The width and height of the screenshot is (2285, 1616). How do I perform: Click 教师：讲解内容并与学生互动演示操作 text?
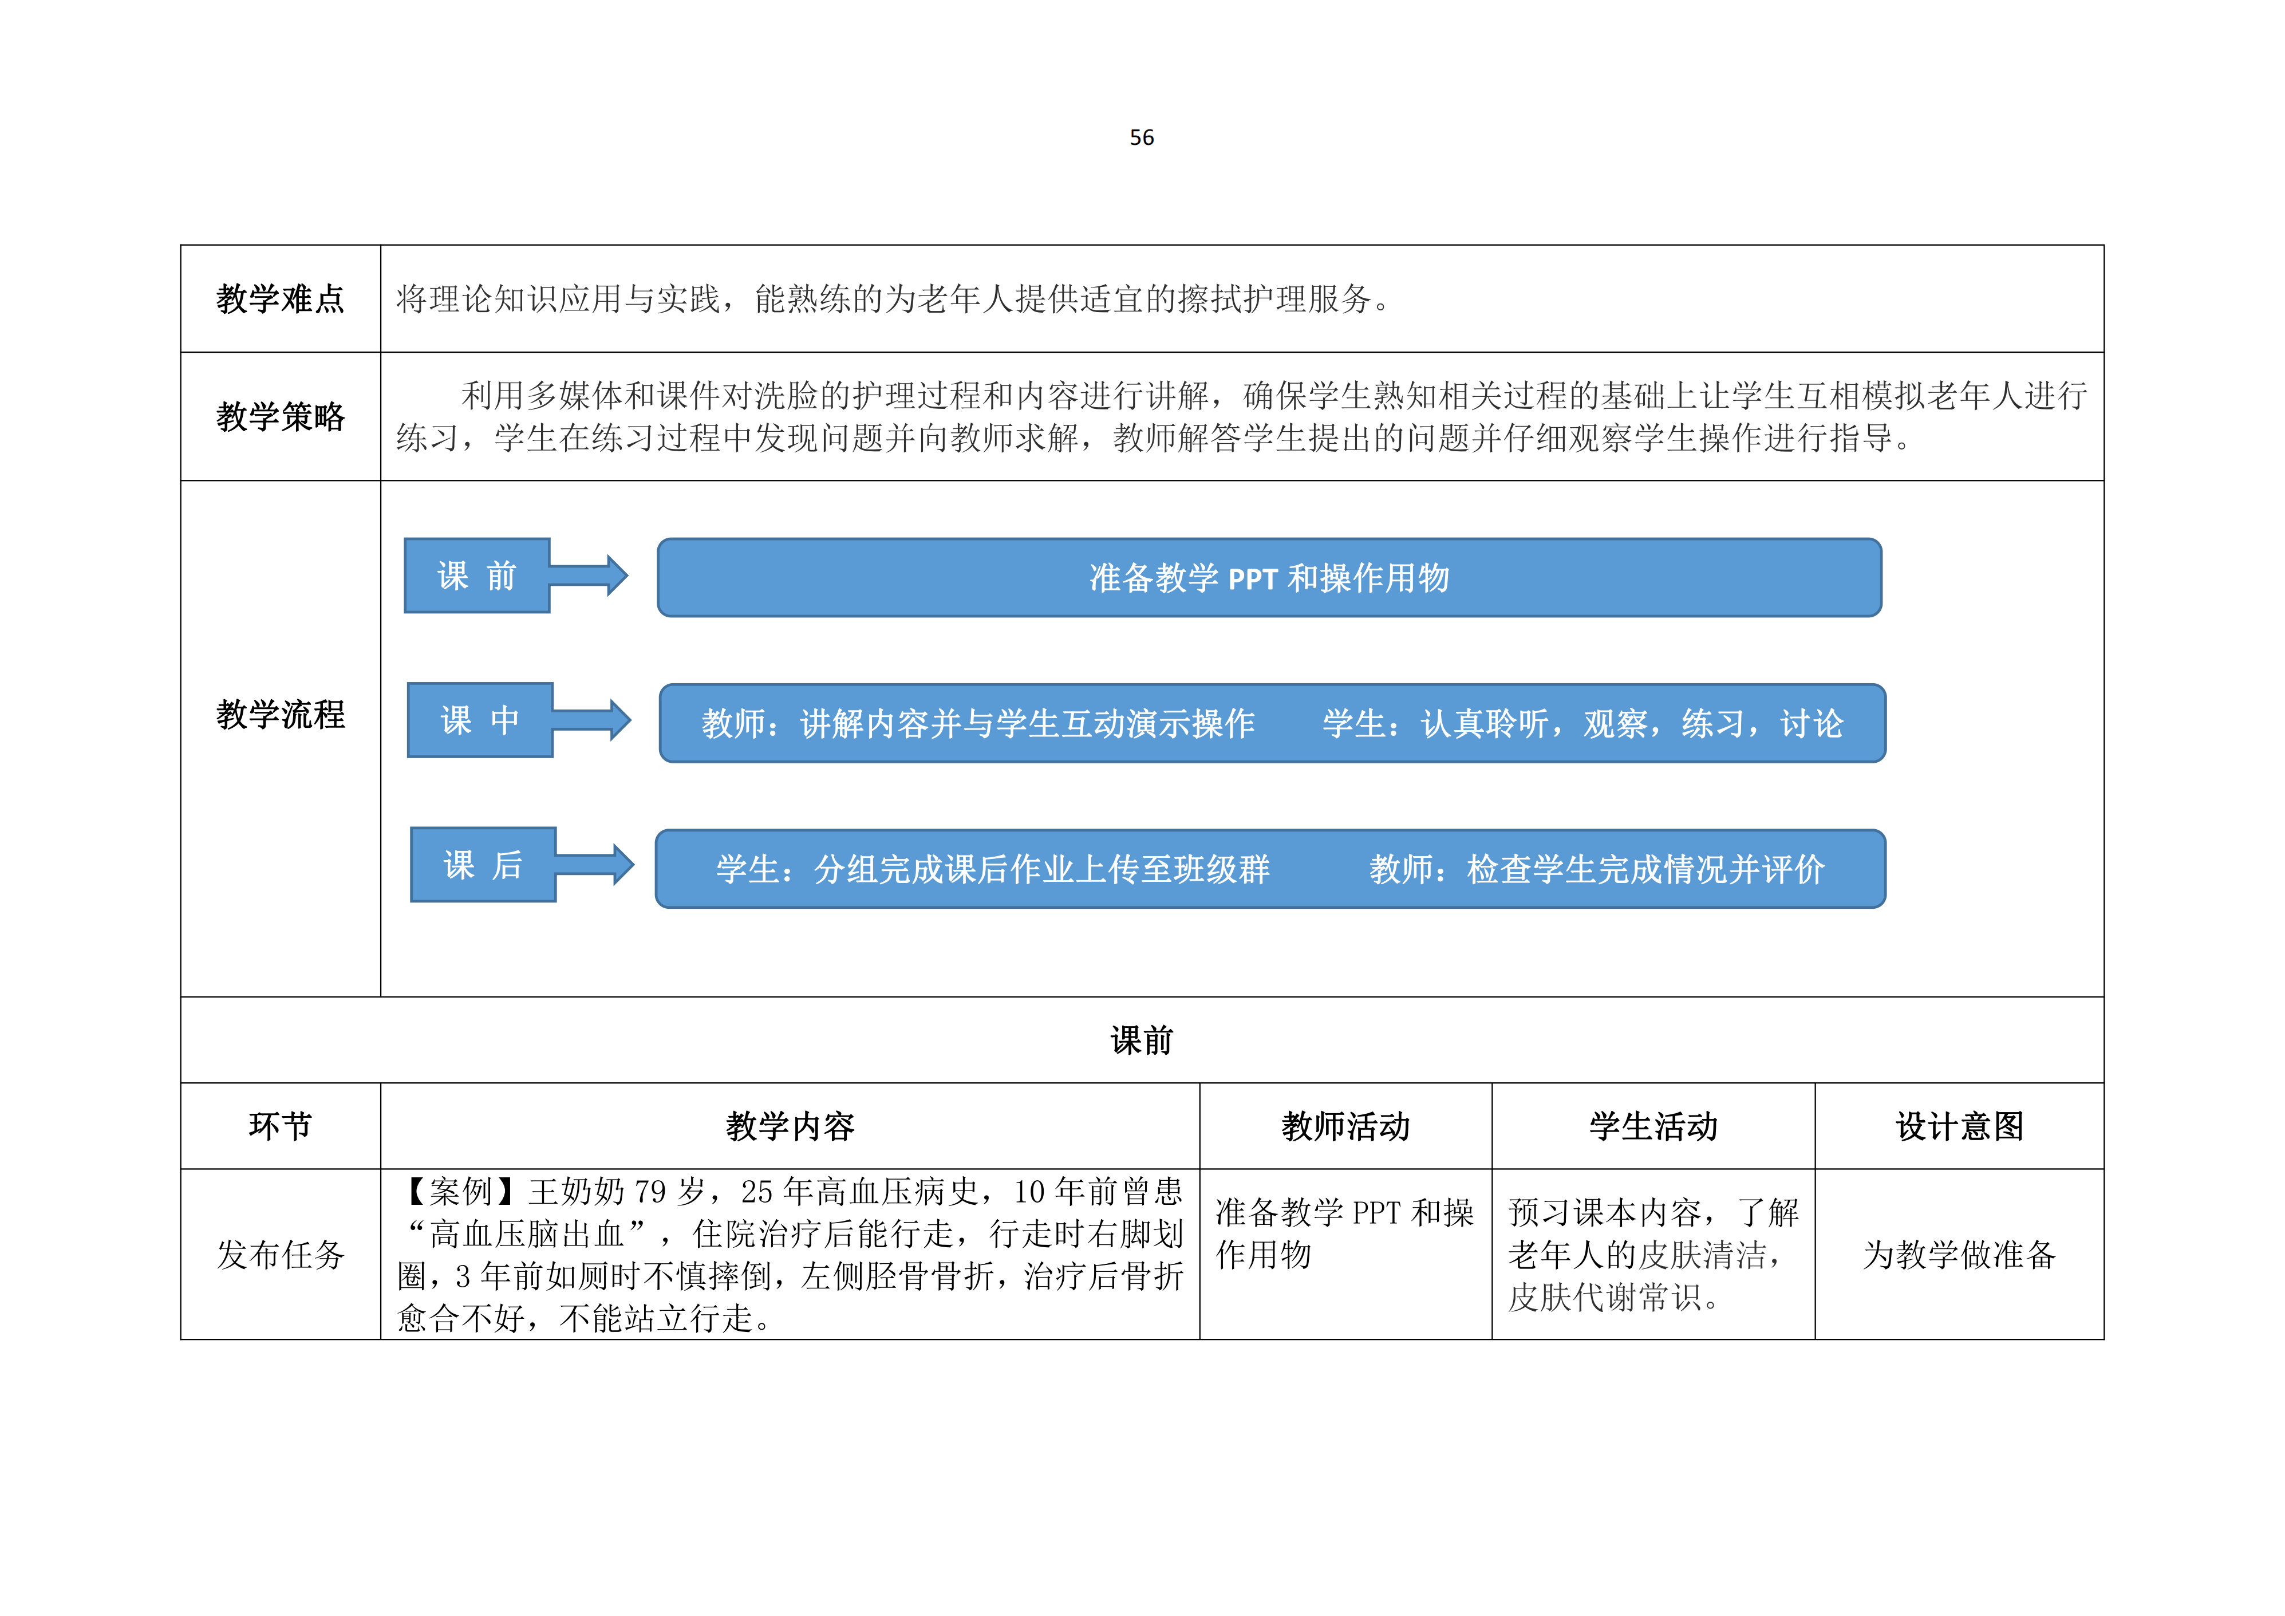tap(978, 724)
